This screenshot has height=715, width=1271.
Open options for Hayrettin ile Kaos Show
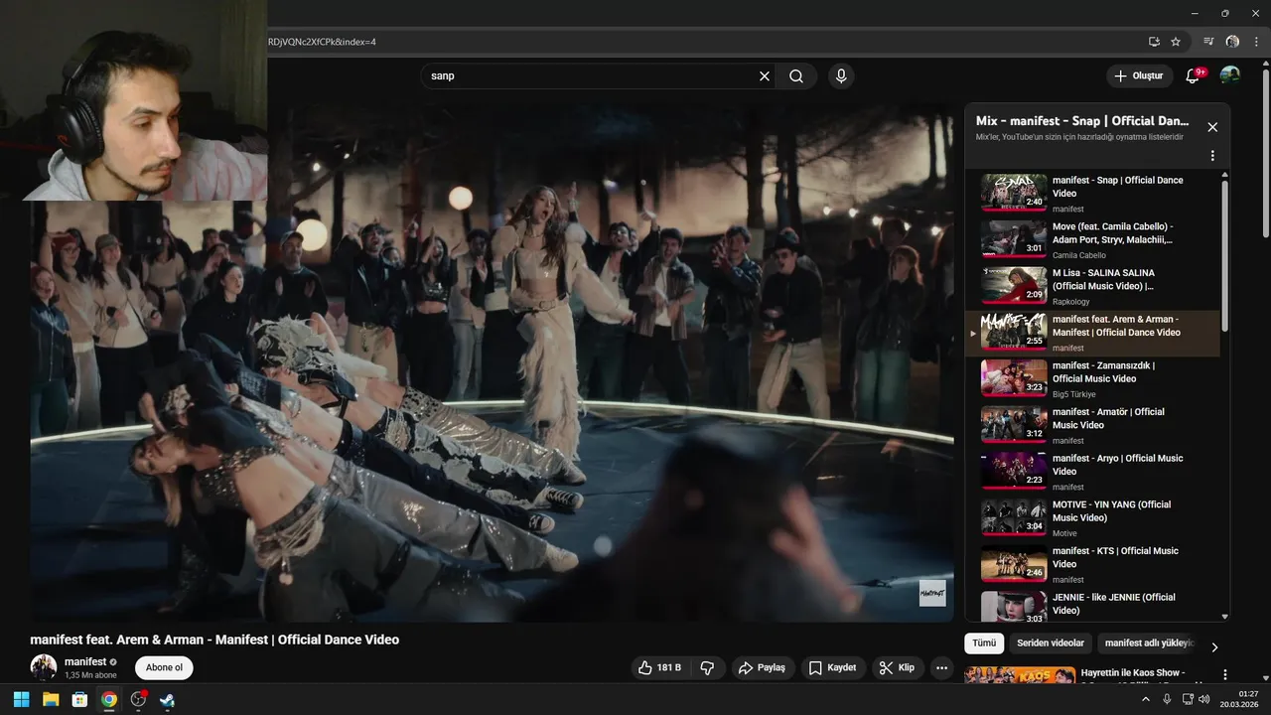tap(1224, 674)
